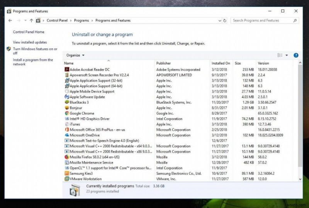Click the search magnifier icon
The image size is (309, 208).
click(x=295, y=20)
